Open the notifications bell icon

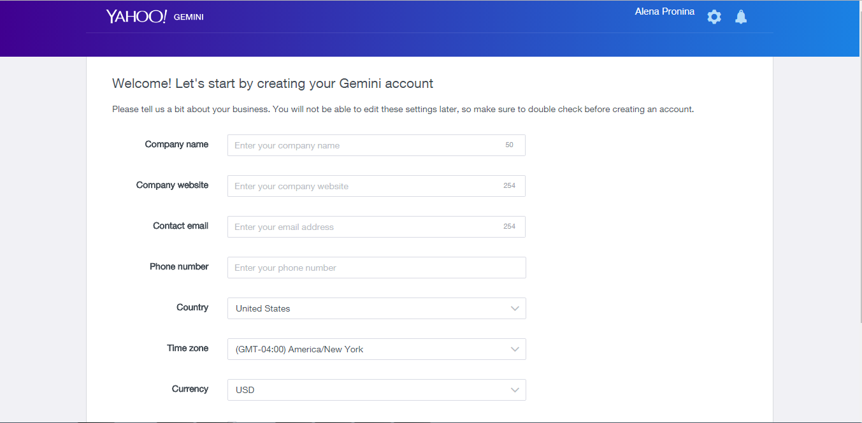point(740,17)
